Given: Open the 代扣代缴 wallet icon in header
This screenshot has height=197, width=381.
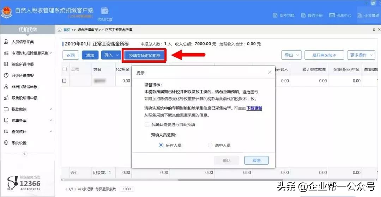Looking at the screenshot, I should click(105, 11).
